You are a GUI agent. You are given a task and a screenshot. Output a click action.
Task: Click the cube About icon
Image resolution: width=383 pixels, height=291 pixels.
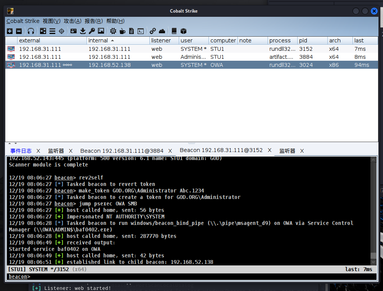pyautogui.click(x=183, y=31)
